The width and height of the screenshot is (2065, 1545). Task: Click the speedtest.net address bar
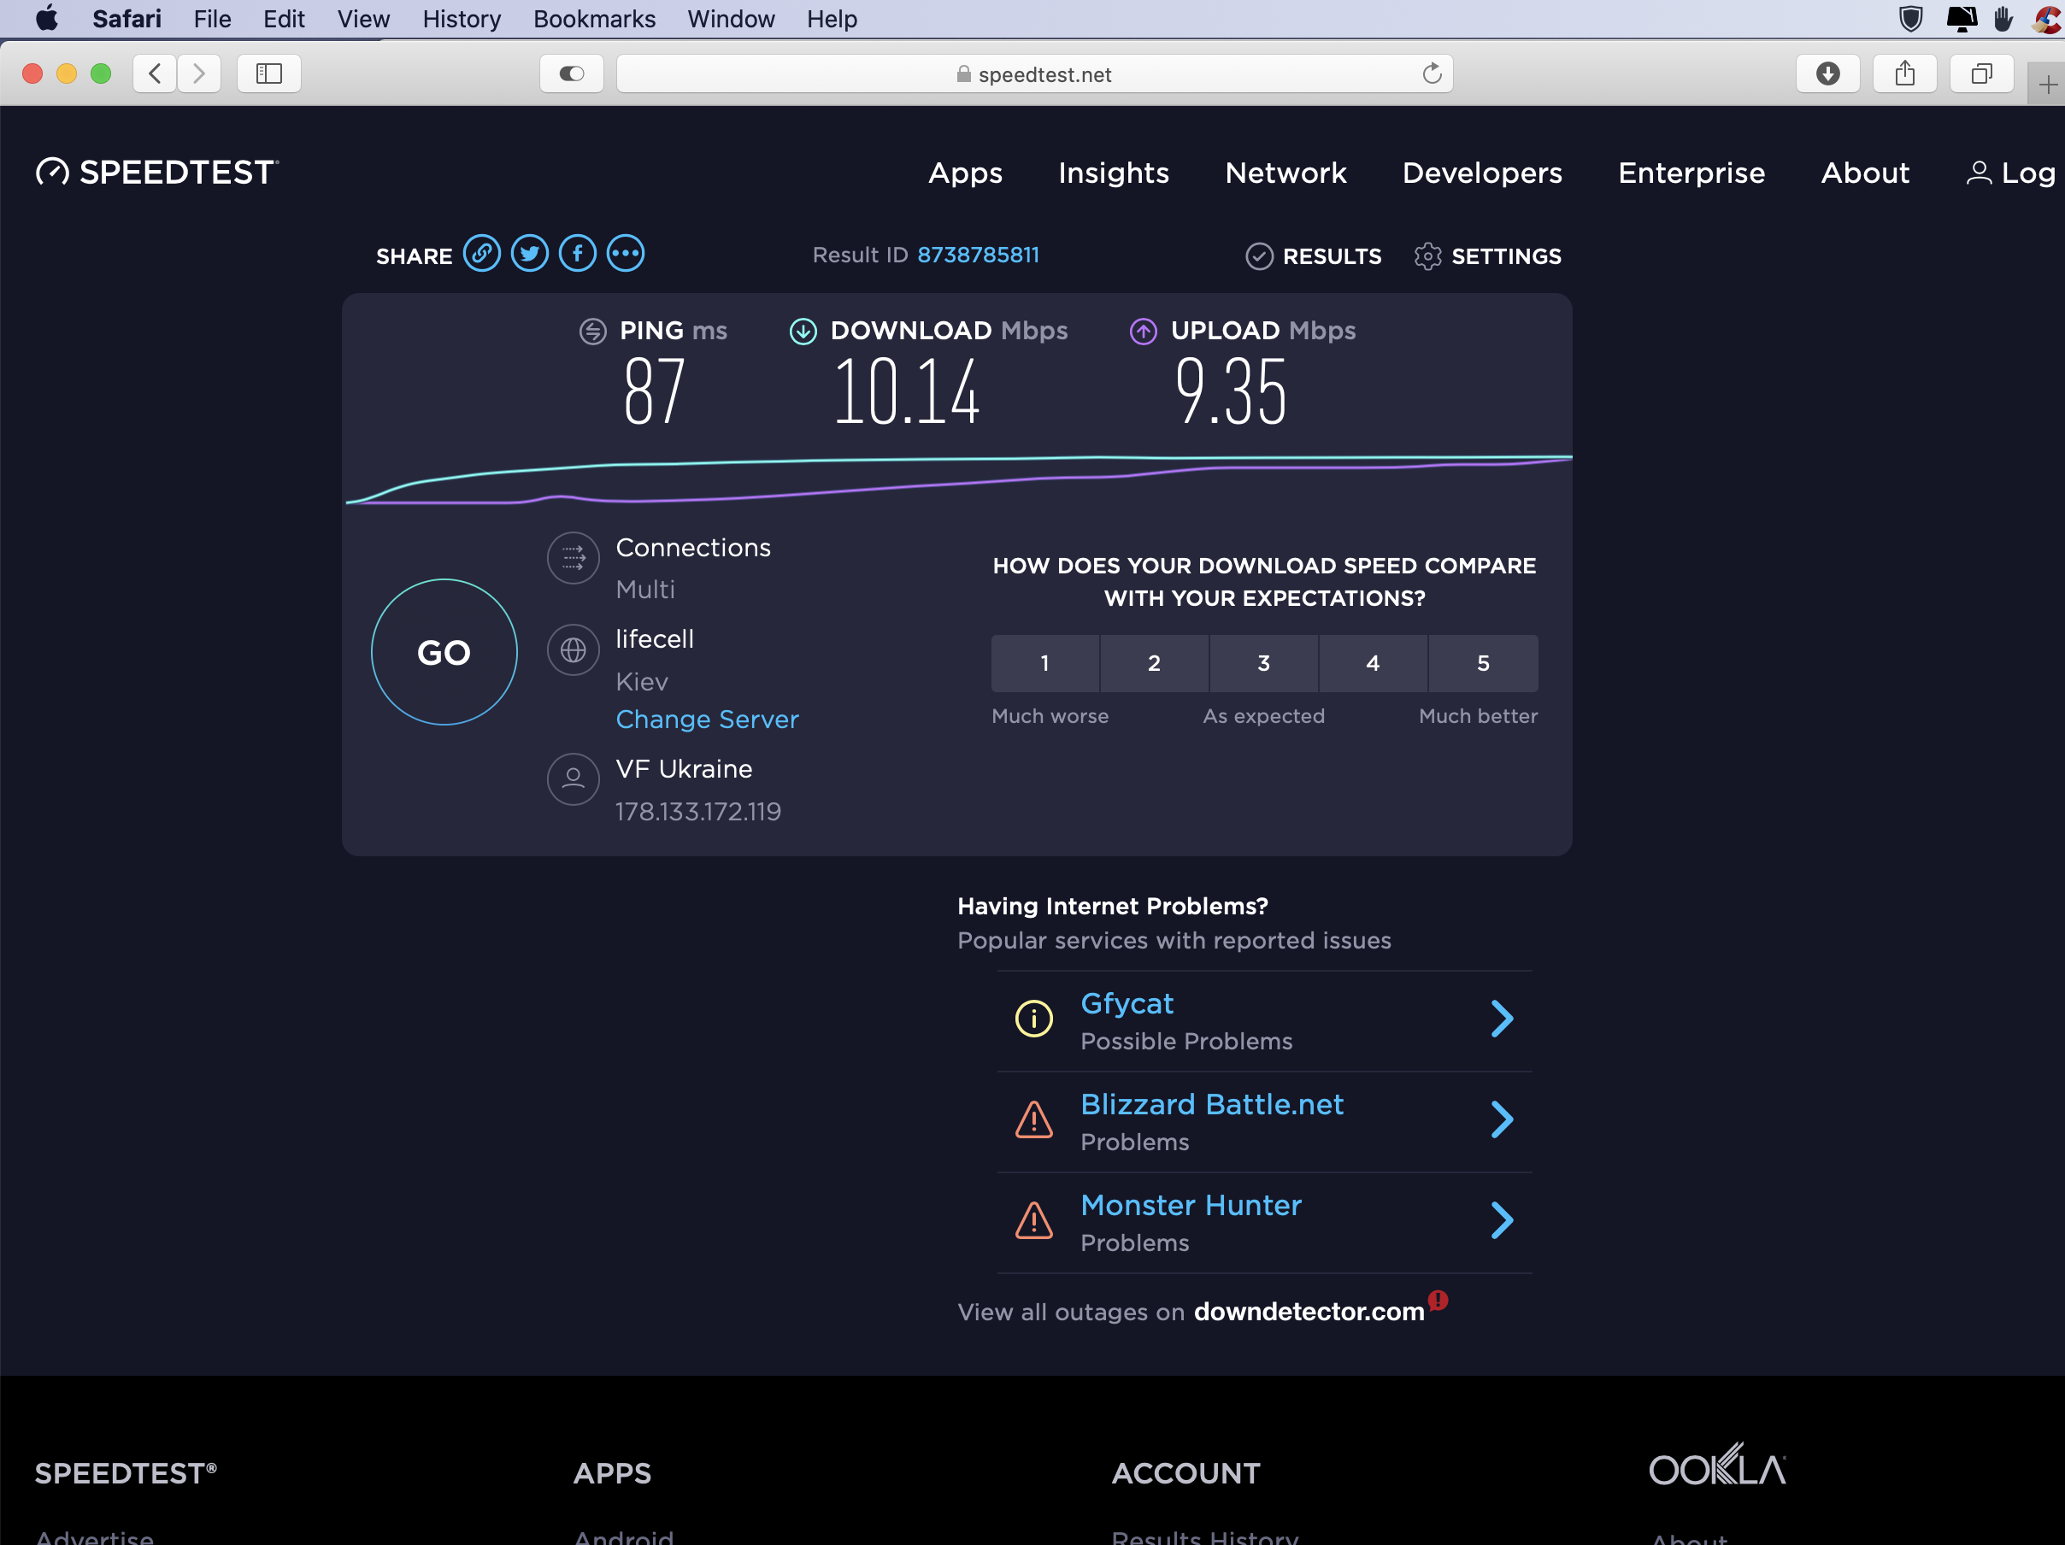1034,73
